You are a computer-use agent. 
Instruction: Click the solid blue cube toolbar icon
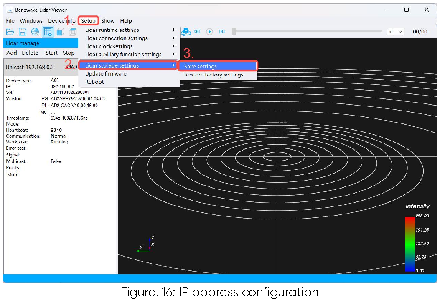60,32
